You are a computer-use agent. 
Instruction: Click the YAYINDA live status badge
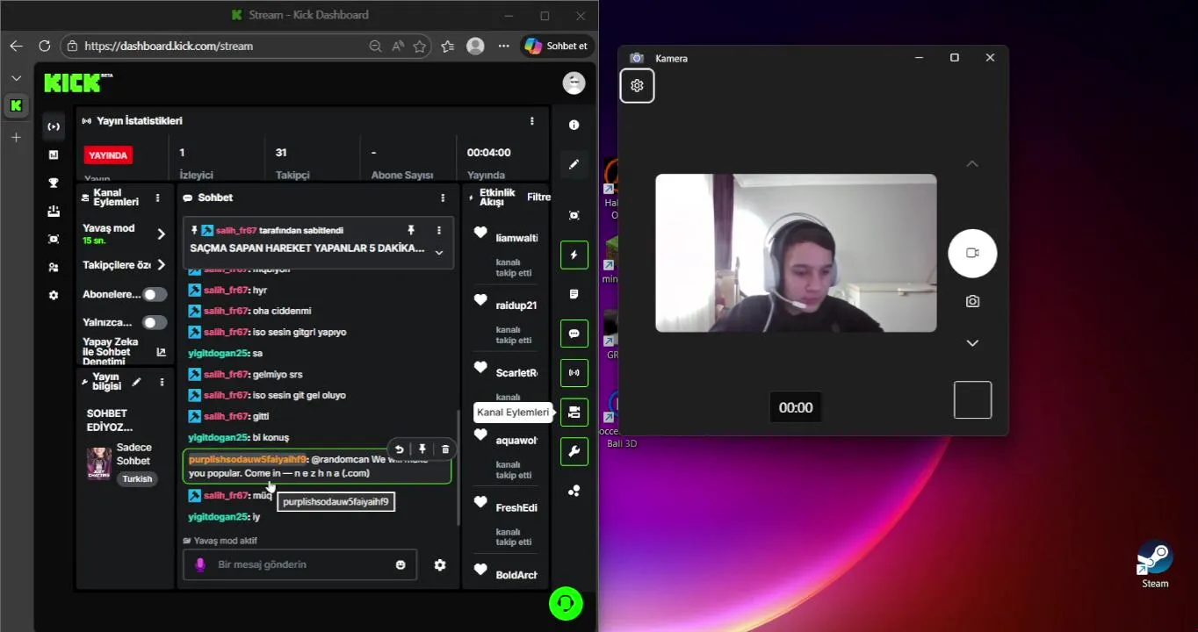pos(108,155)
